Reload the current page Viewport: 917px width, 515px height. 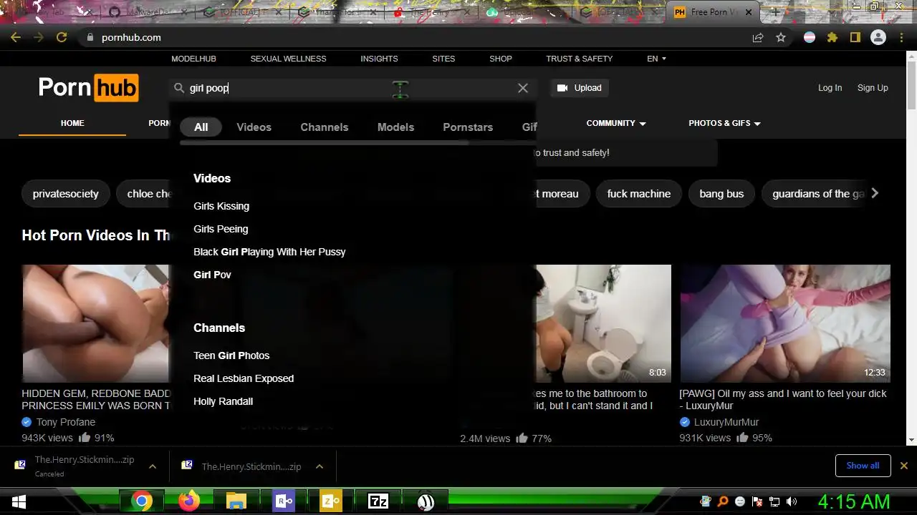coord(62,37)
